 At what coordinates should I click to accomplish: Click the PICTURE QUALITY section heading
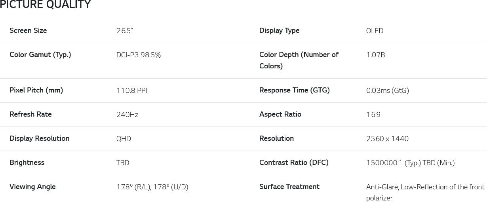click(46, 5)
